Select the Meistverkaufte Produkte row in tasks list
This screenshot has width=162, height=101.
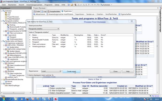[x=68, y=40]
